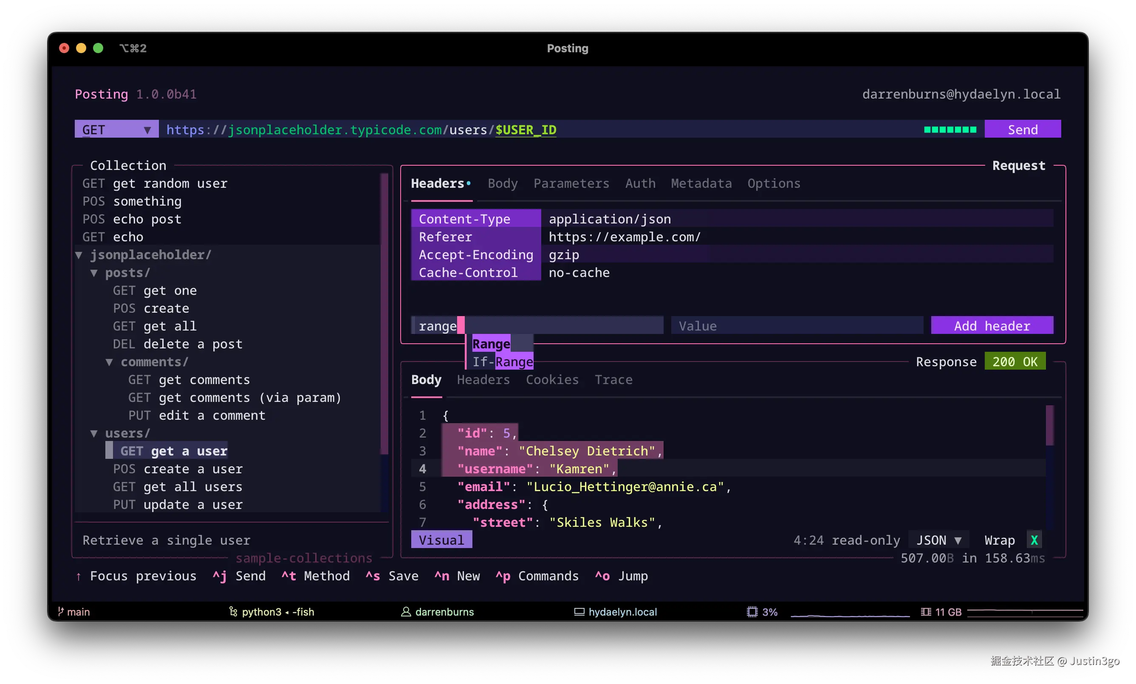Click the process icon next to python3
Image resolution: width=1136 pixels, height=684 pixels.
point(233,612)
